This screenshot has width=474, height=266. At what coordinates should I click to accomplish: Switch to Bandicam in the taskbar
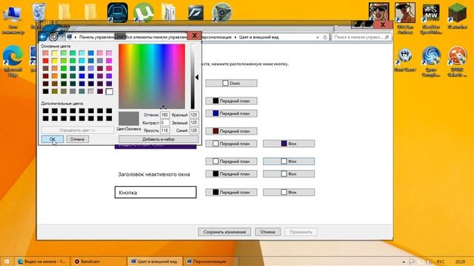[x=99, y=262]
